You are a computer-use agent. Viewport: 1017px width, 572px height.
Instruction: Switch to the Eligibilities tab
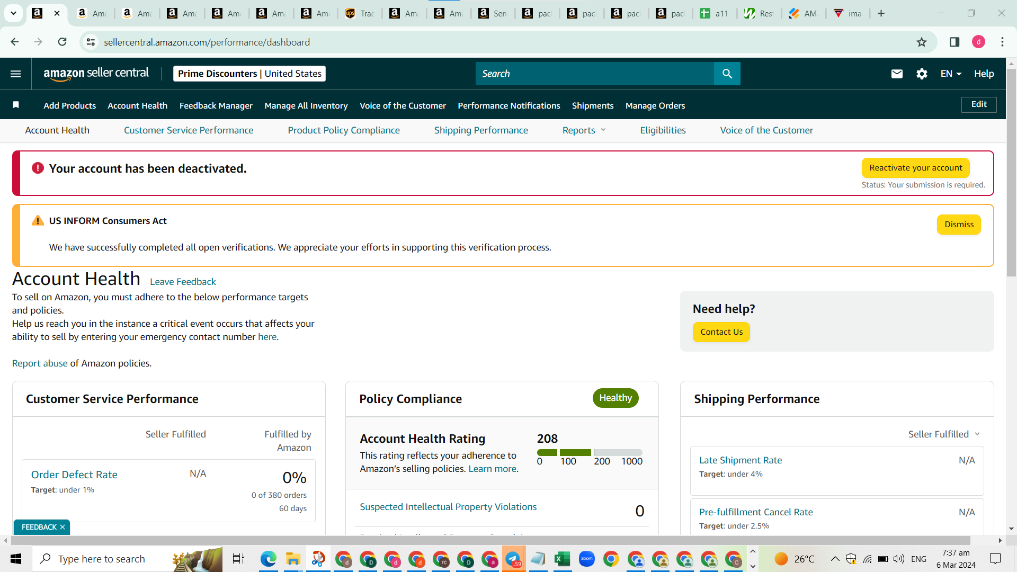(663, 130)
